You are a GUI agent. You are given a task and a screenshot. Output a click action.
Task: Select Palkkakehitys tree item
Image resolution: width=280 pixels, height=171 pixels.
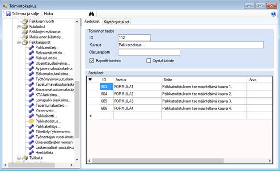(x=48, y=127)
